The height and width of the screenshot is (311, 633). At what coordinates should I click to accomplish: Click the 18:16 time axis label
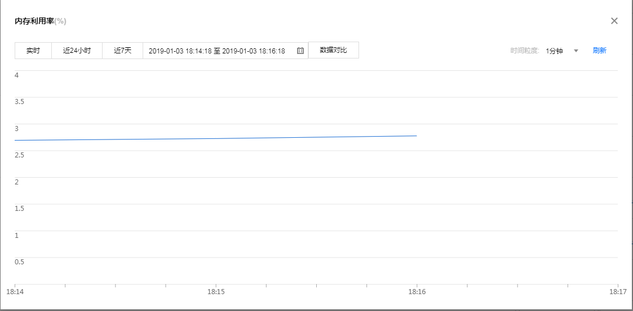point(417,292)
